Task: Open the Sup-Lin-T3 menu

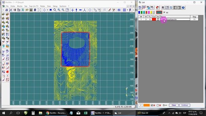Action: [x=33, y=6]
